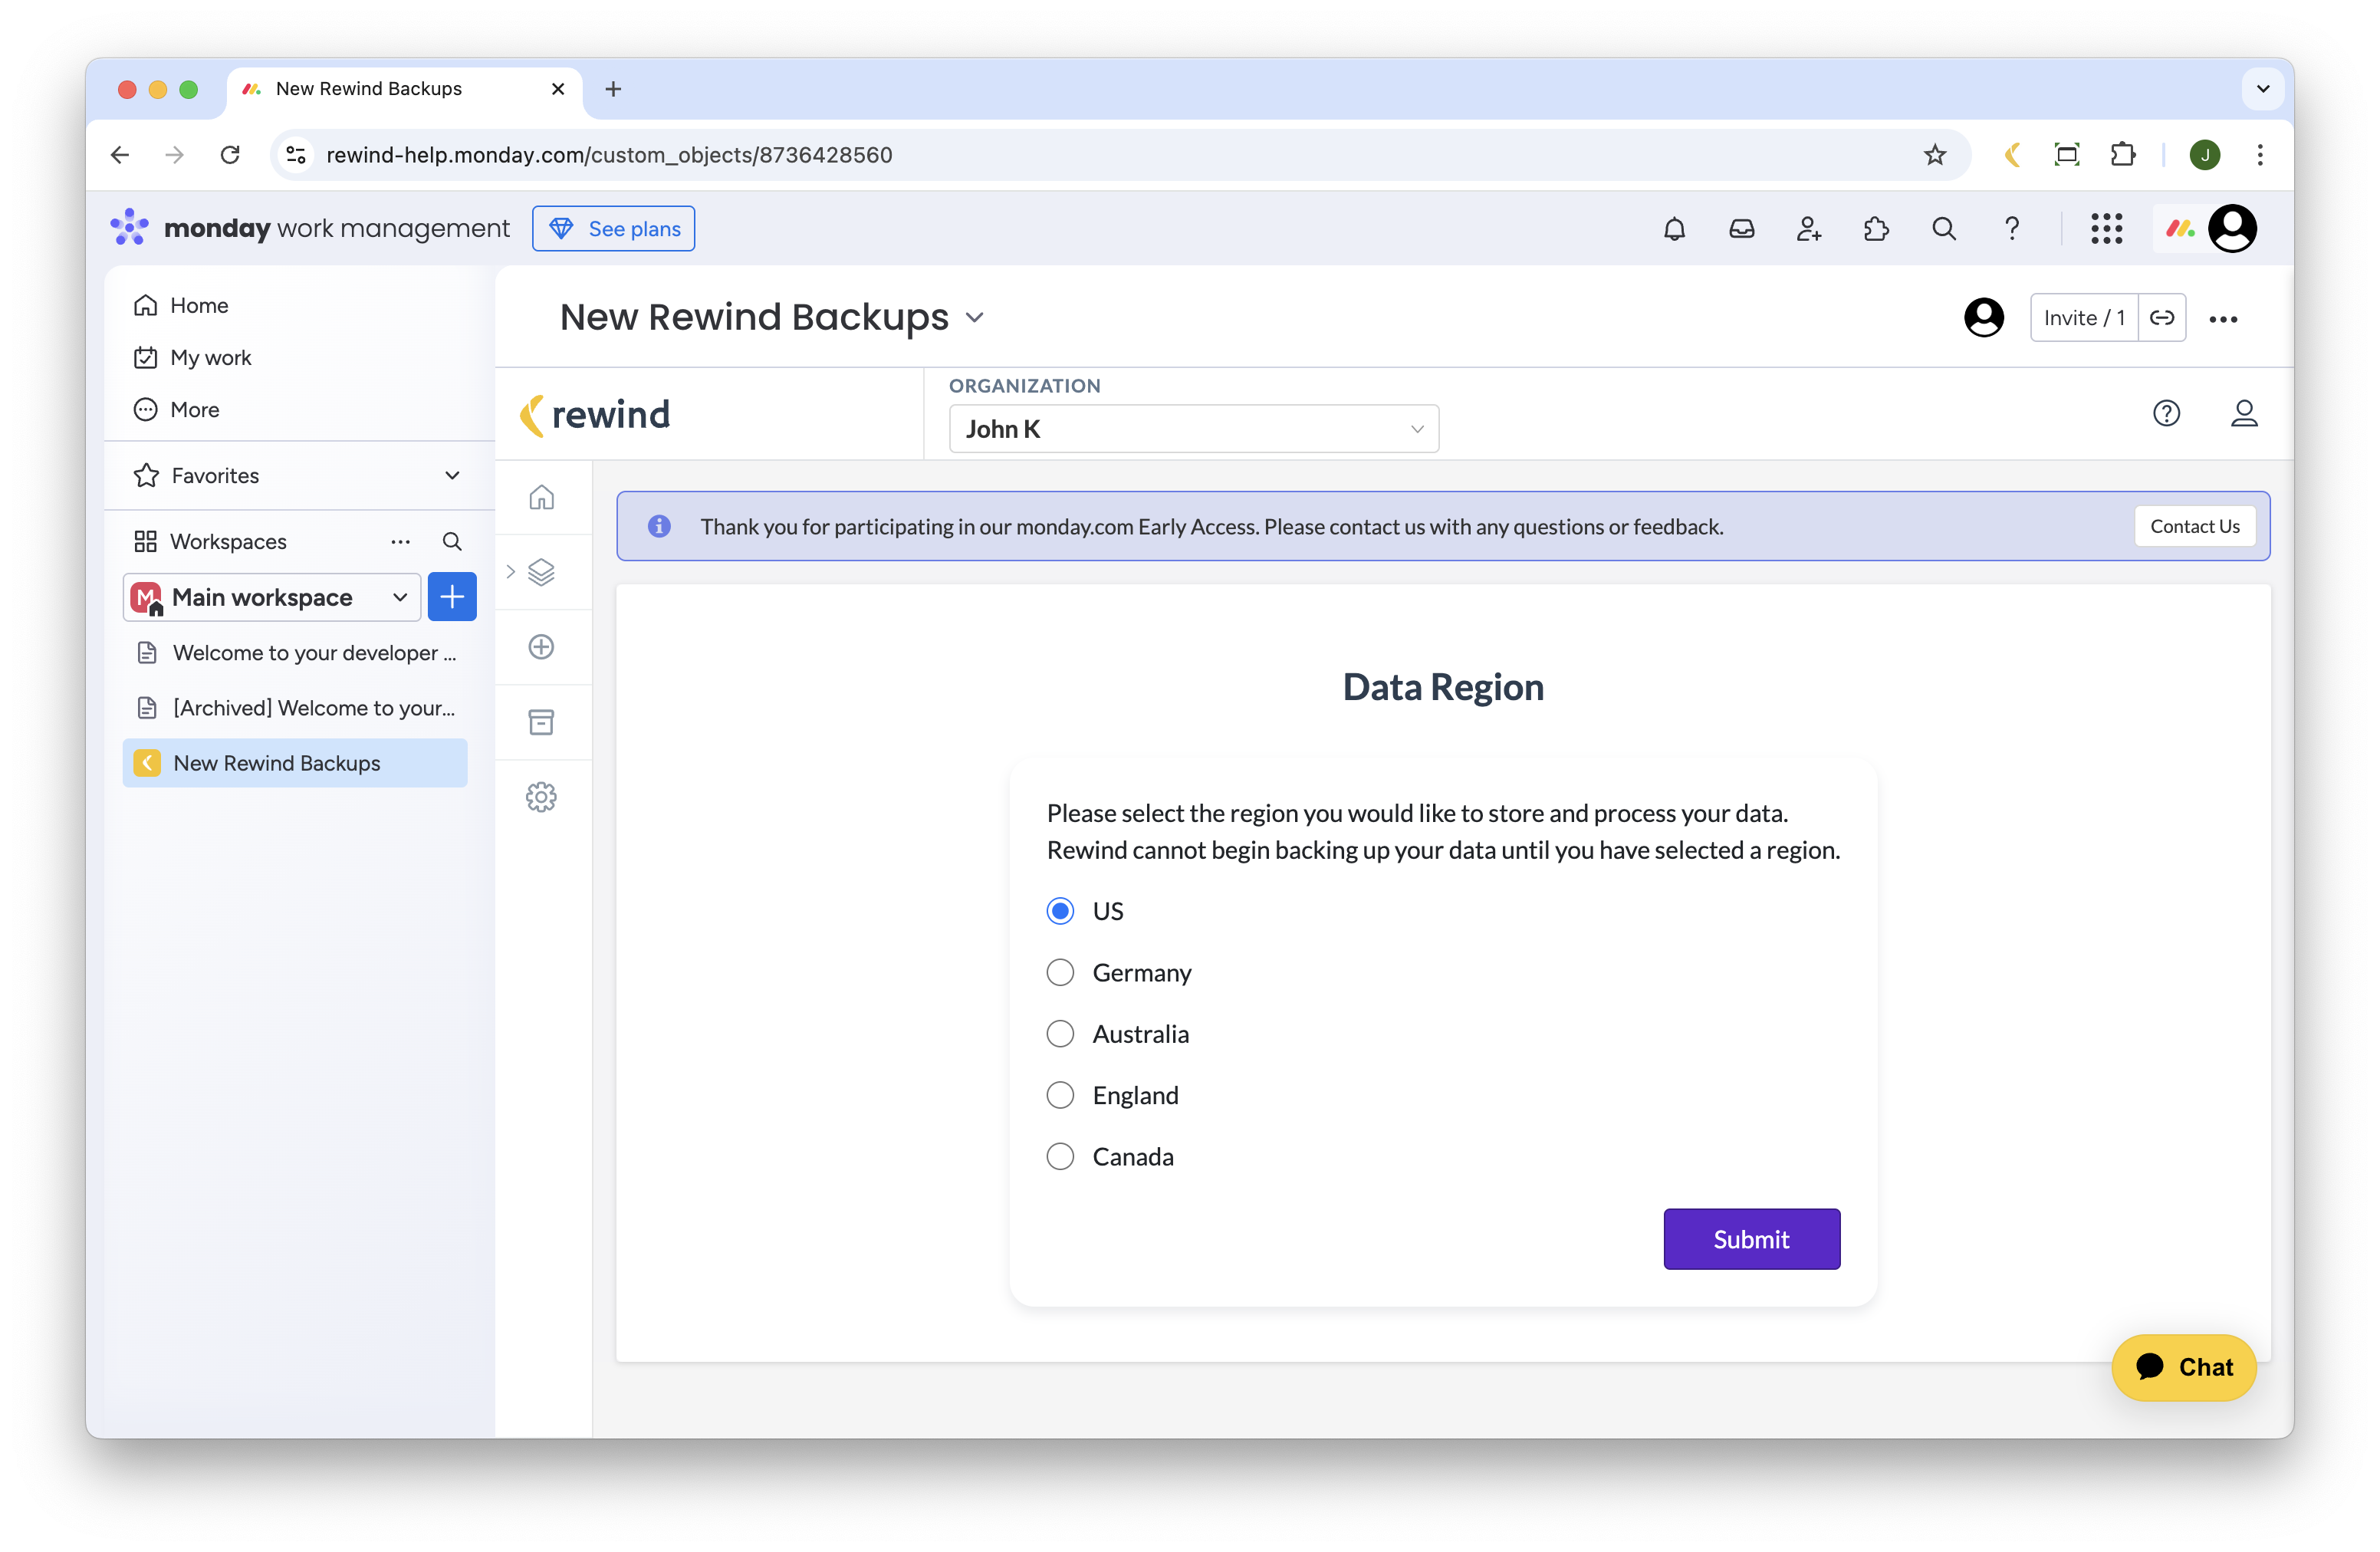
Task: Click the Rewind add plus-circle icon
Action: pyautogui.click(x=541, y=647)
